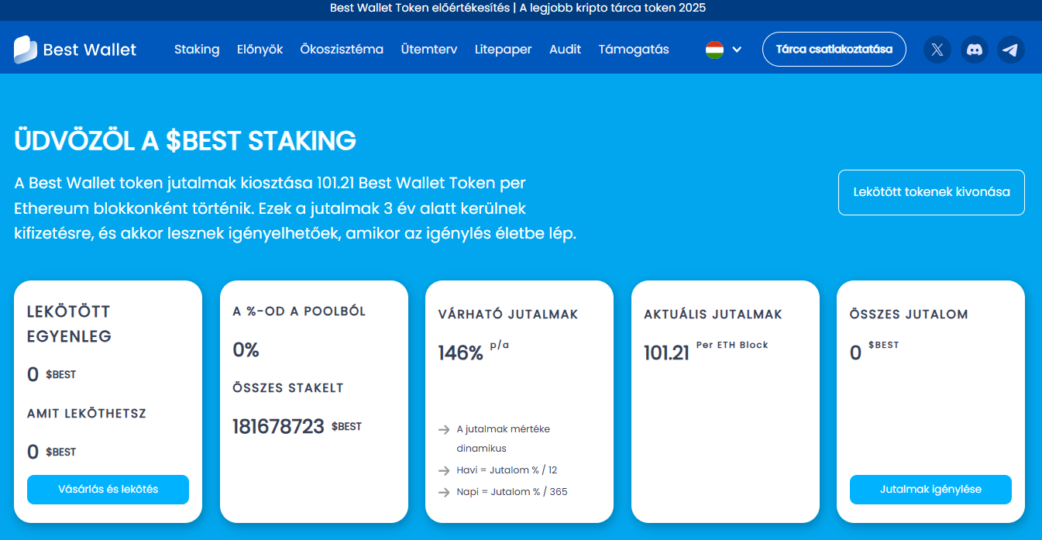Viewport: 1042px width, 540px height.
Task: Click the 181678723 total staked value
Action: point(279,426)
